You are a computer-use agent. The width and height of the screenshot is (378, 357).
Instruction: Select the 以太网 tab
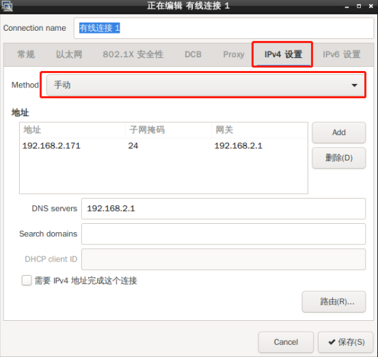tap(69, 55)
